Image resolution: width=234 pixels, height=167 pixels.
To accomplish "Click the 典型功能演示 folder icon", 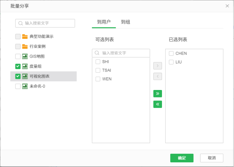I will [25, 36].
